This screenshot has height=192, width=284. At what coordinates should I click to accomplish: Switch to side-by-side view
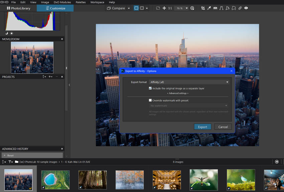click(142, 8)
